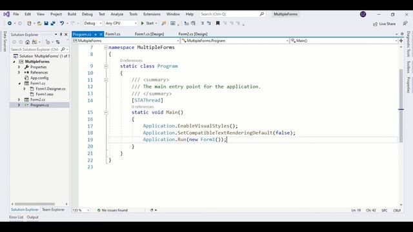This screenshot has height=232, width=413.
Task: Expand the Form2.cs node
Action: (19, 100)
